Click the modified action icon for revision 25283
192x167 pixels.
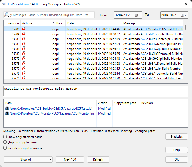(x=24, y=39)
